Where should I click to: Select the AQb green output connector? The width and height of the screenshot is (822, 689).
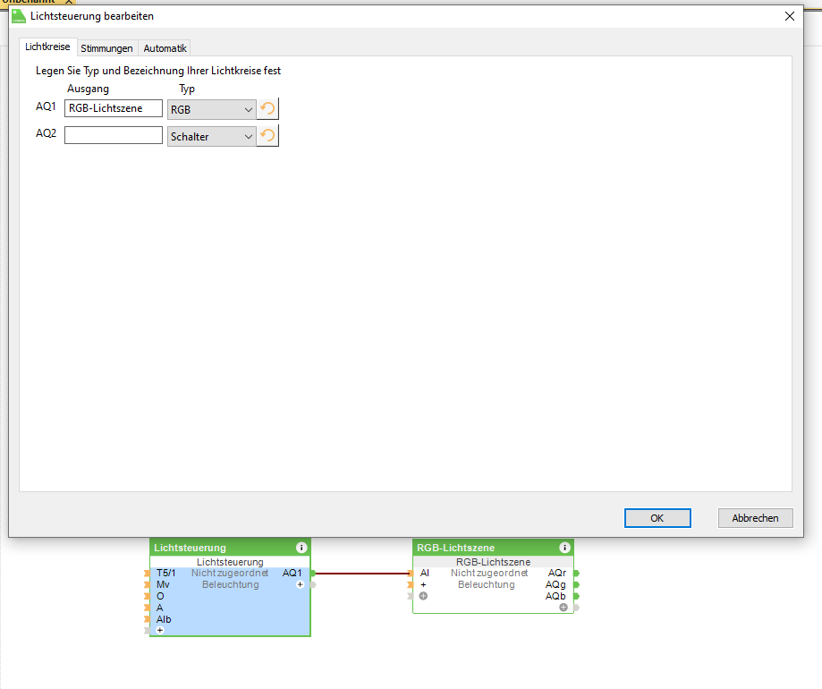(576, 596)
